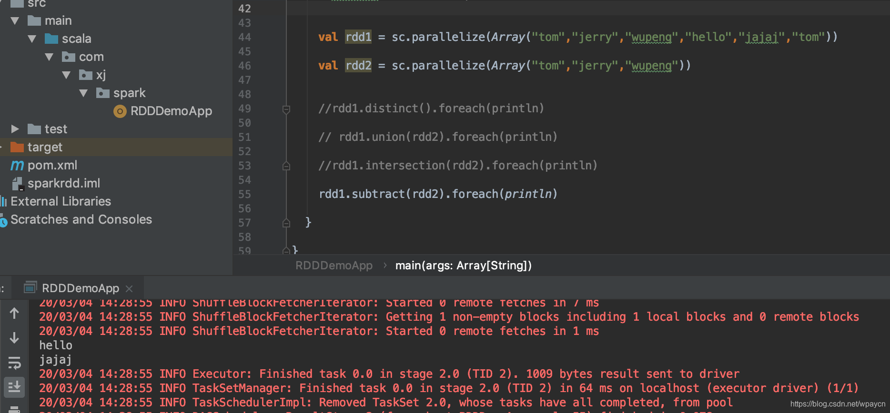Viewport: 890px width, 413px height.
Task: Click the Maven pom.xml icon
Action: point(17,166)
